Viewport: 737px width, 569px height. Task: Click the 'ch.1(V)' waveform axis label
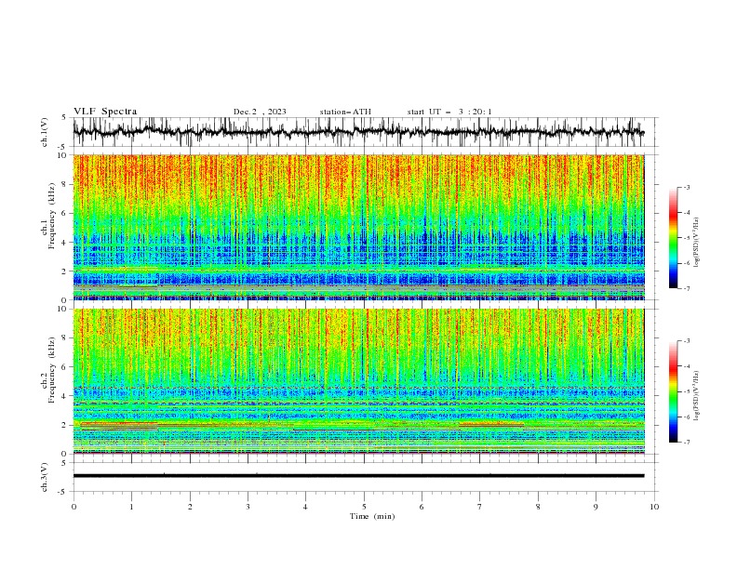click(45, 132)
